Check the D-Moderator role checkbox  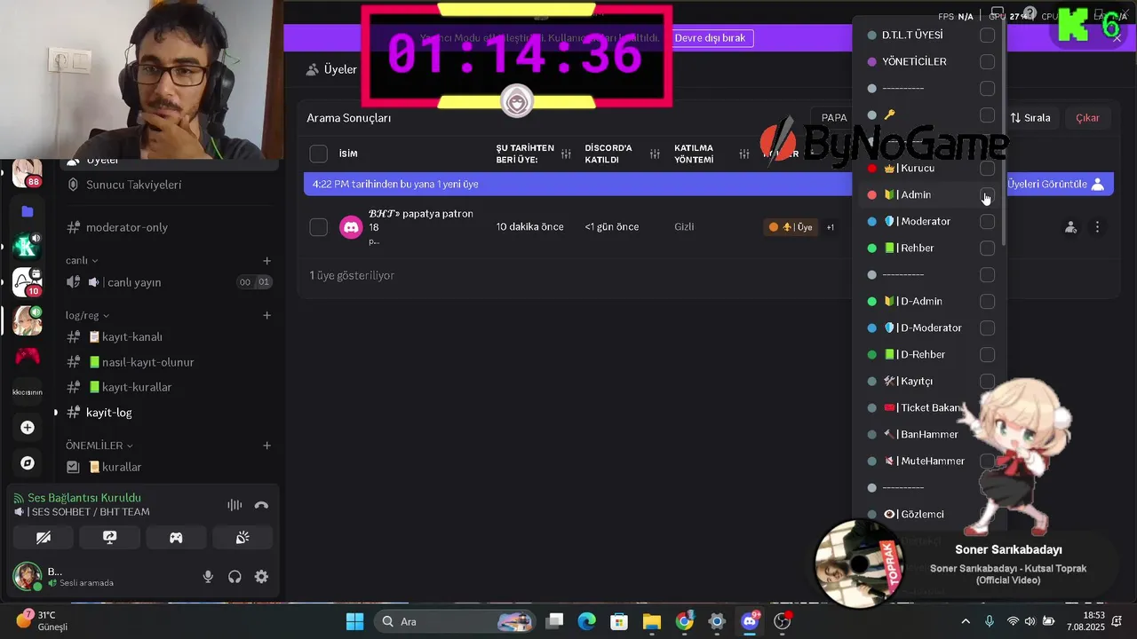tap(987, 327)
